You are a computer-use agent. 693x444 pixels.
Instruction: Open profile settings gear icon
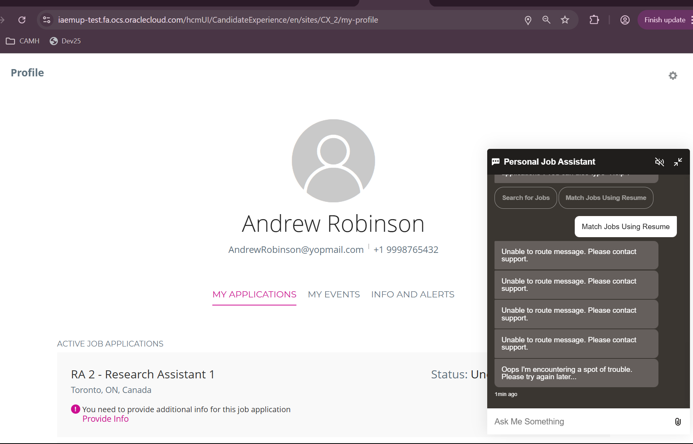pyautogui.click(x=673, y=76)
